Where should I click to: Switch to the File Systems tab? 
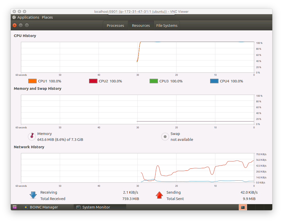click(x=167, y=25)
